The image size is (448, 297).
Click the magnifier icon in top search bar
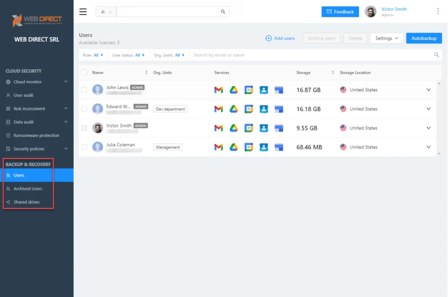point(223,12)
